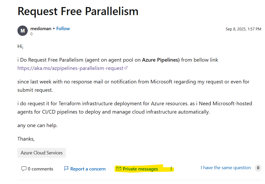Open the medoman profile name

(x=41, y=29)
